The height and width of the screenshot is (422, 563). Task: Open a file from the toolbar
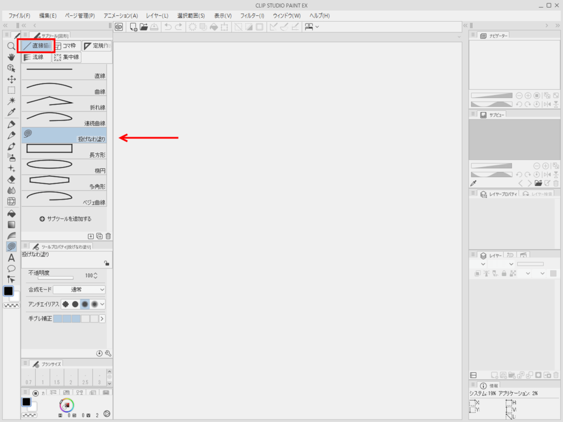(x=144, y=27)
